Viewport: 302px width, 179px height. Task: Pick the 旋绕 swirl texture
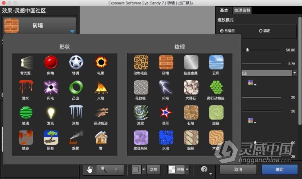[216, 113]
